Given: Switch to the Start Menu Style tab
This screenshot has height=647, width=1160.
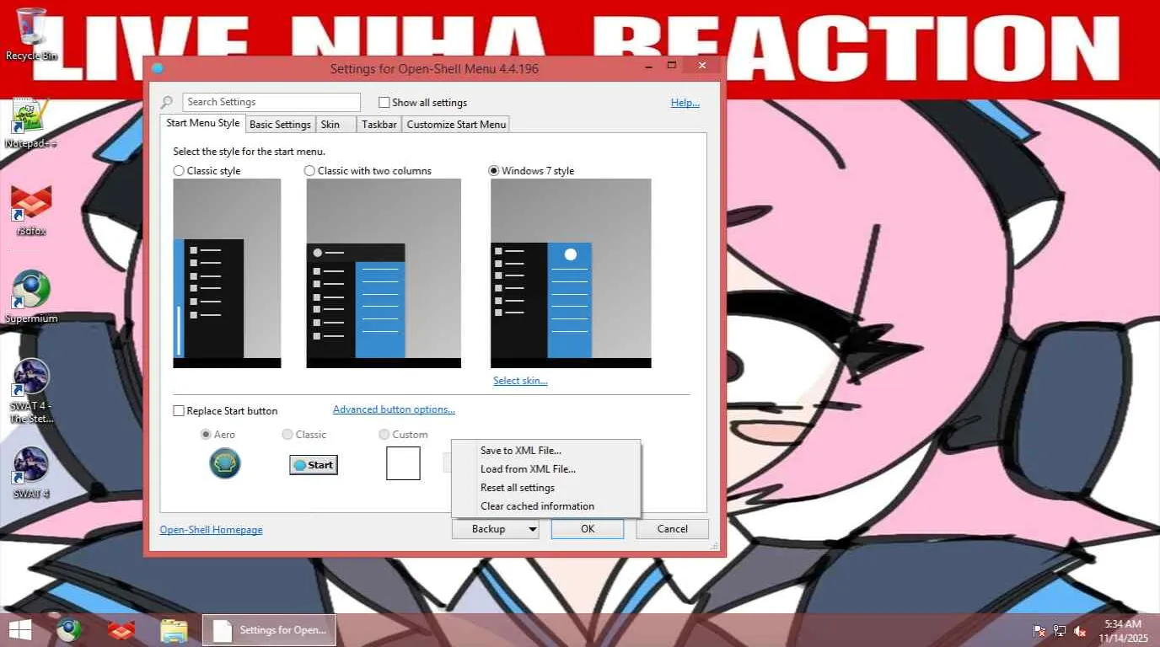Looking at the screenshot, I should pos(203,123).
